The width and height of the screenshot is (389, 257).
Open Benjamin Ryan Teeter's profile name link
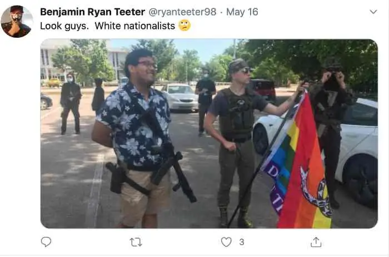tap(93, 12)
